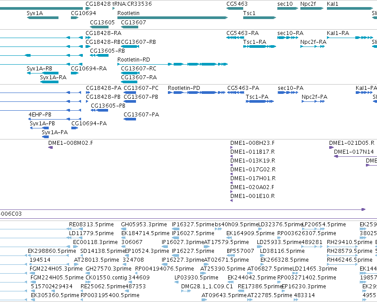Select the CG5463 gene feature
Screen dimensions: 377x302
point(235,8)
